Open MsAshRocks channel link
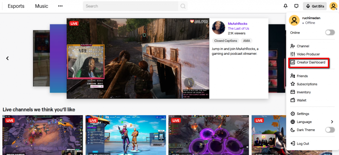 pos(237,24)
